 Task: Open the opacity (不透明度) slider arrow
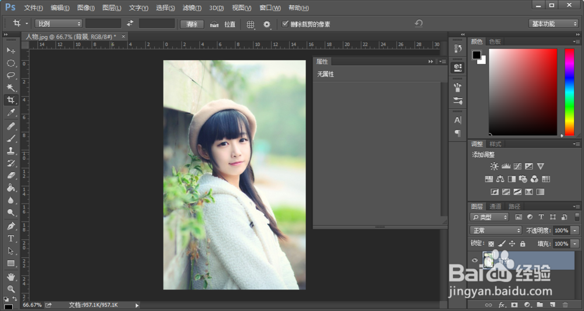click(x=575, y=230)
